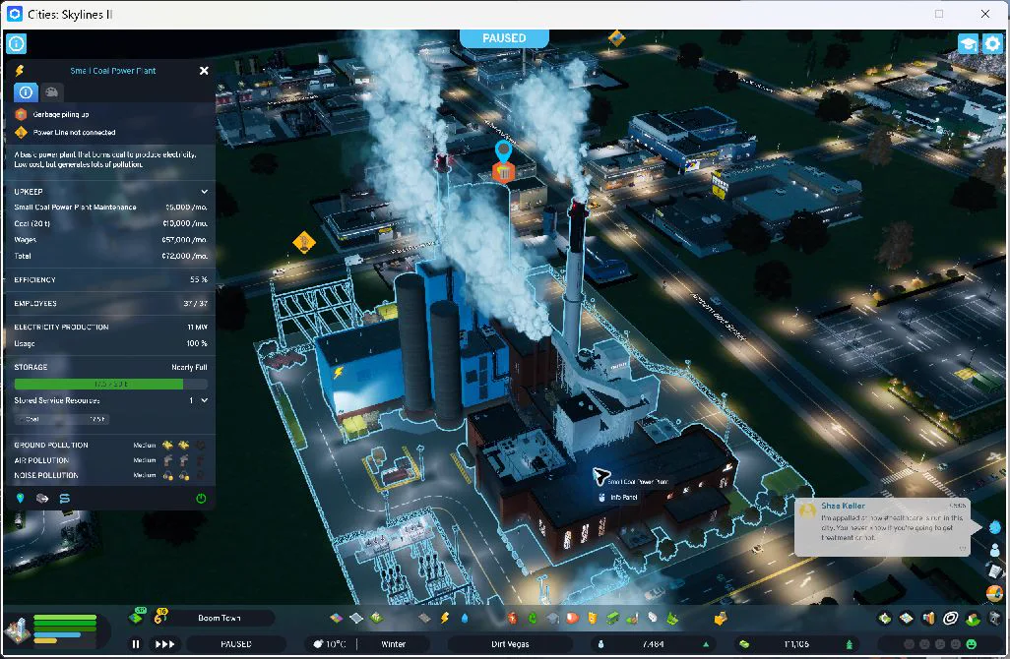Open the Zones tool in bottom toolbar
This screenshot has width=1010, height=659.
coord(337,619)
